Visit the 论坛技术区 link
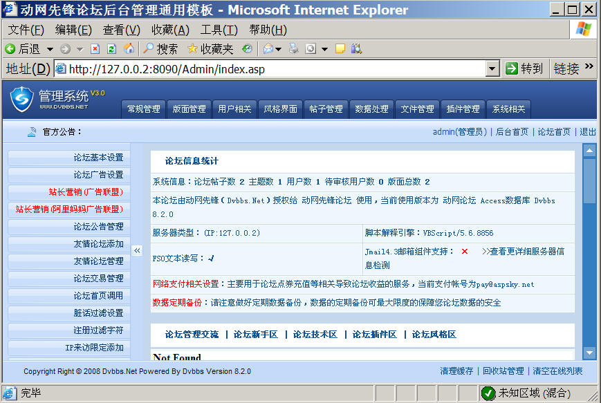 click(x=315, y=335)
